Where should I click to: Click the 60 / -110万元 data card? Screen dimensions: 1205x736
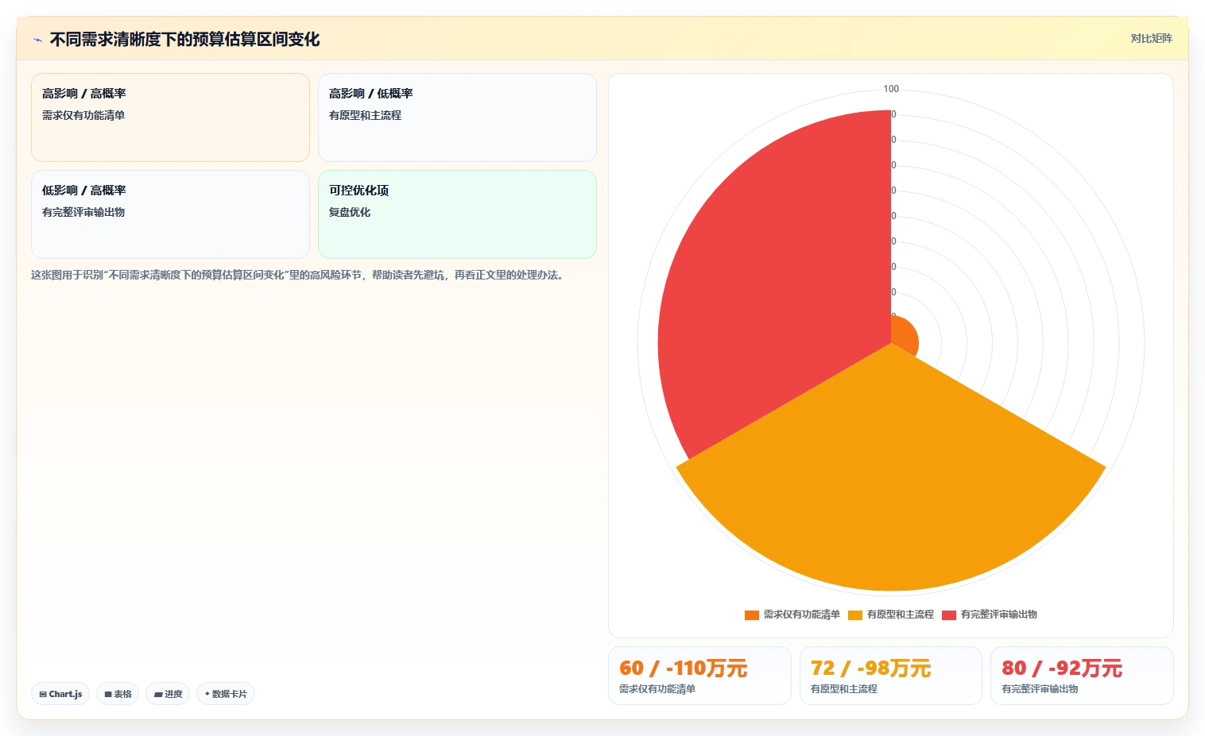pyautogui.click(x=699, y=676)
